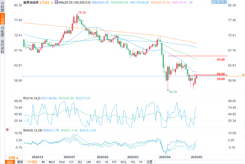
Task: Click the play-forward chart axis icon
Action: pyautogui.click(x=221, y=2)
